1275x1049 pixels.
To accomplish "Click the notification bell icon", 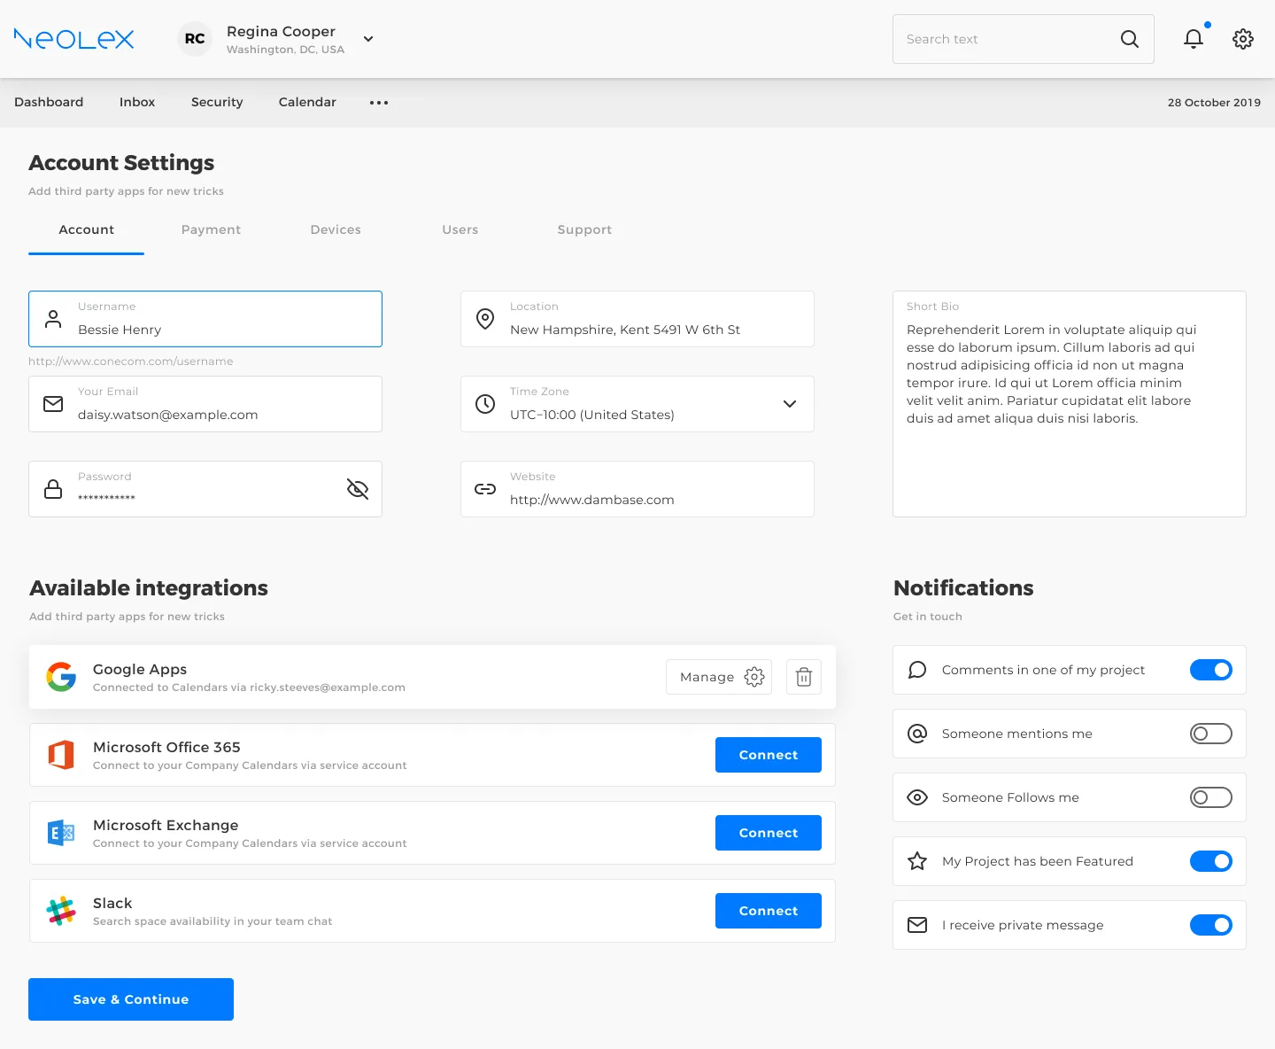I will [x=1194, y=39].
